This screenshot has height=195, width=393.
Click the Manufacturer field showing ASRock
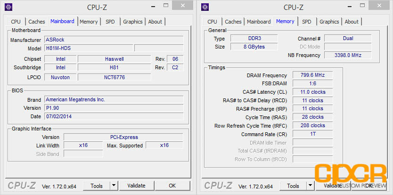[114, 40]
